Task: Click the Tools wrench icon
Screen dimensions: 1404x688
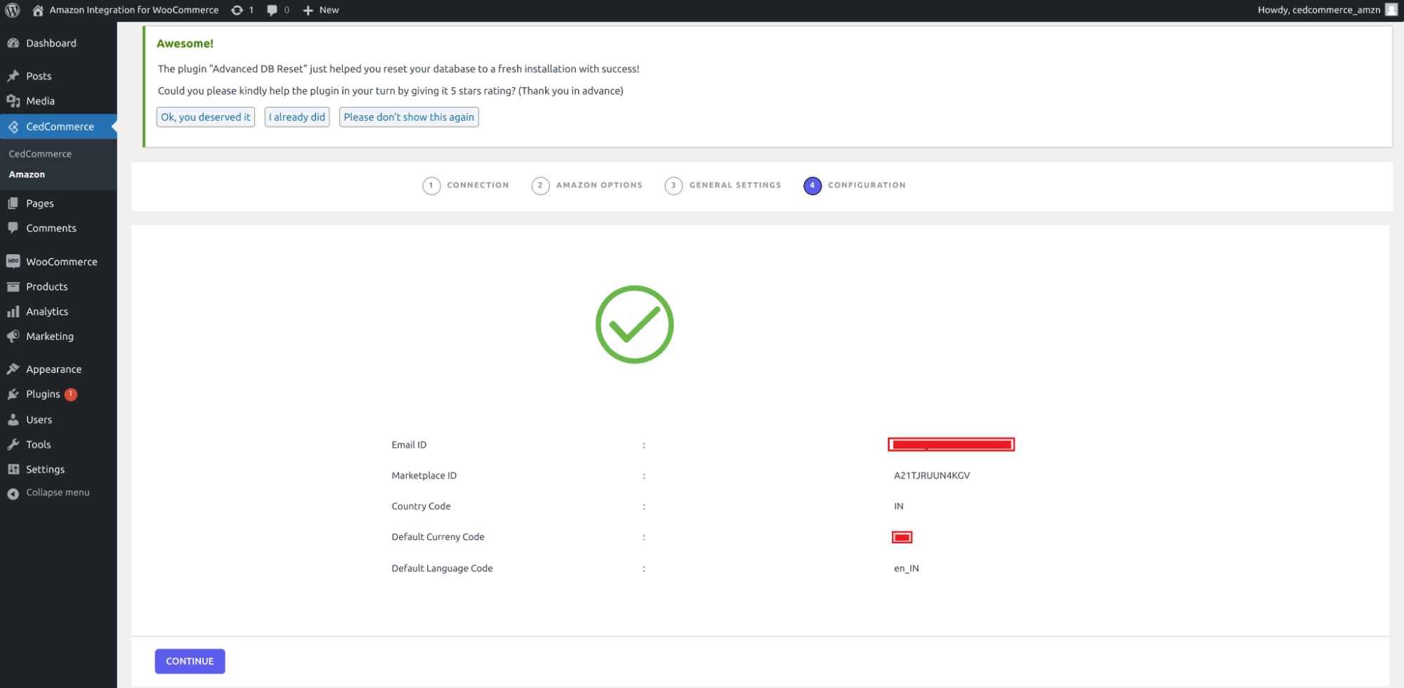Action: (13, 444)
